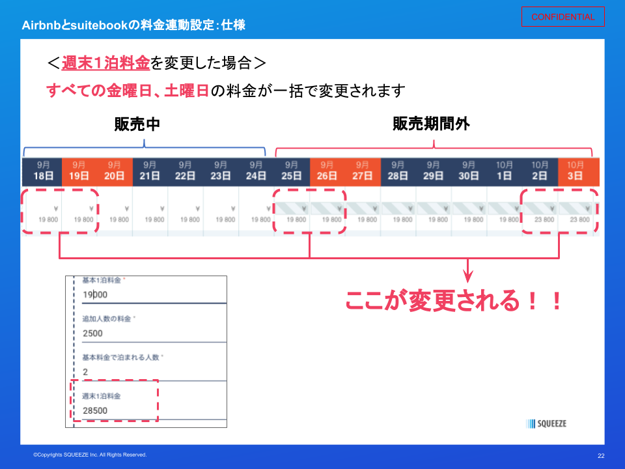This screenshot has height=469, width=625.
Task: Select the 9月25日 date header
Action: pos(292,172)
